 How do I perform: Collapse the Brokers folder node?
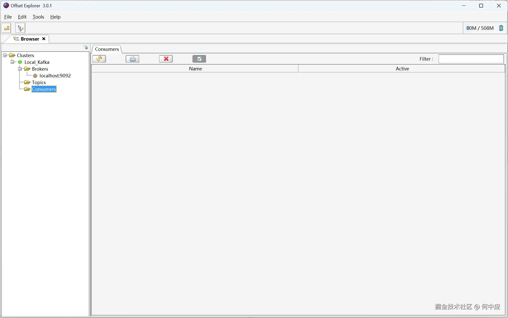point(20,69)
